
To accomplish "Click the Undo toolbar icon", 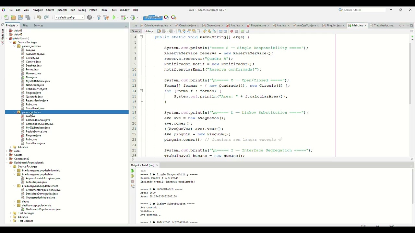I will 39,17.
